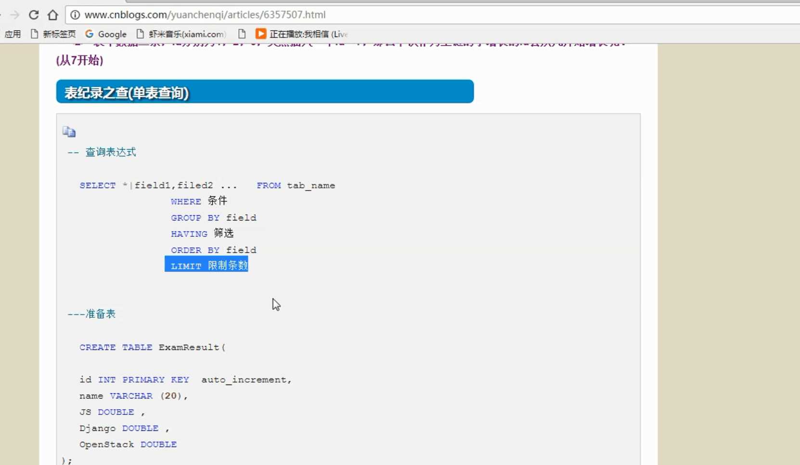This screenshot has height=465, width=800.
Task: Click the 'JS DOUBLE ,' line
Action: click(x=112, y=412)
